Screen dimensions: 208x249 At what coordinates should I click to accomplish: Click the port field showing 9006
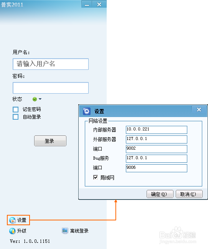(157, 168)
